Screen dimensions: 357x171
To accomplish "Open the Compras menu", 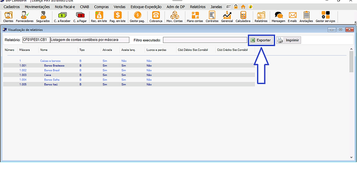I will (101, 7).
